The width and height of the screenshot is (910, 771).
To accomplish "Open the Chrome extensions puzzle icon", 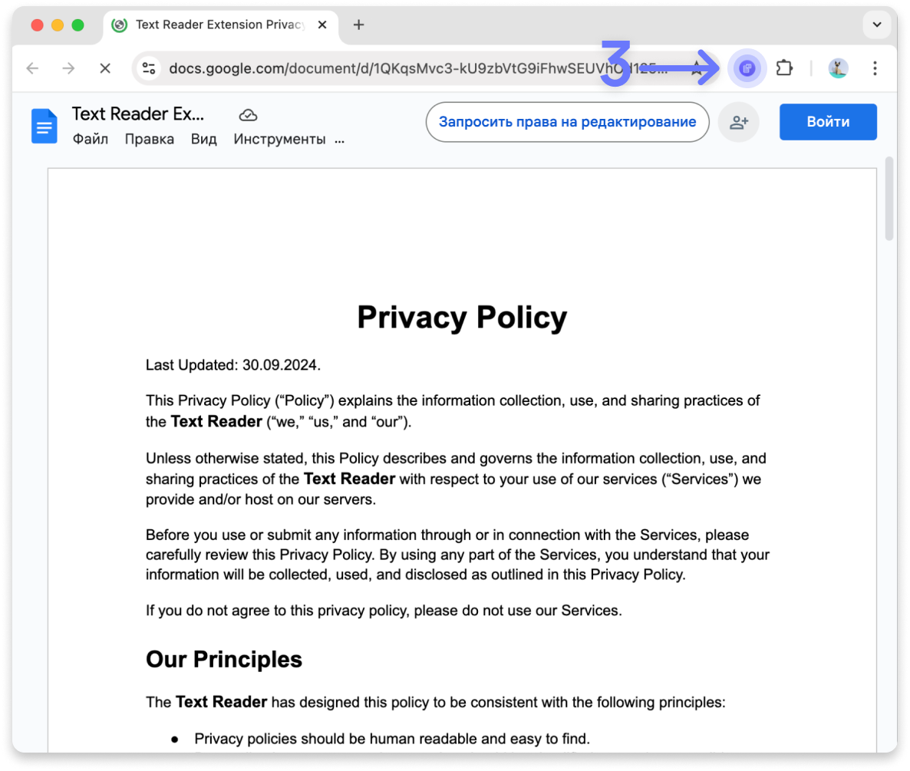I will 783,68.
